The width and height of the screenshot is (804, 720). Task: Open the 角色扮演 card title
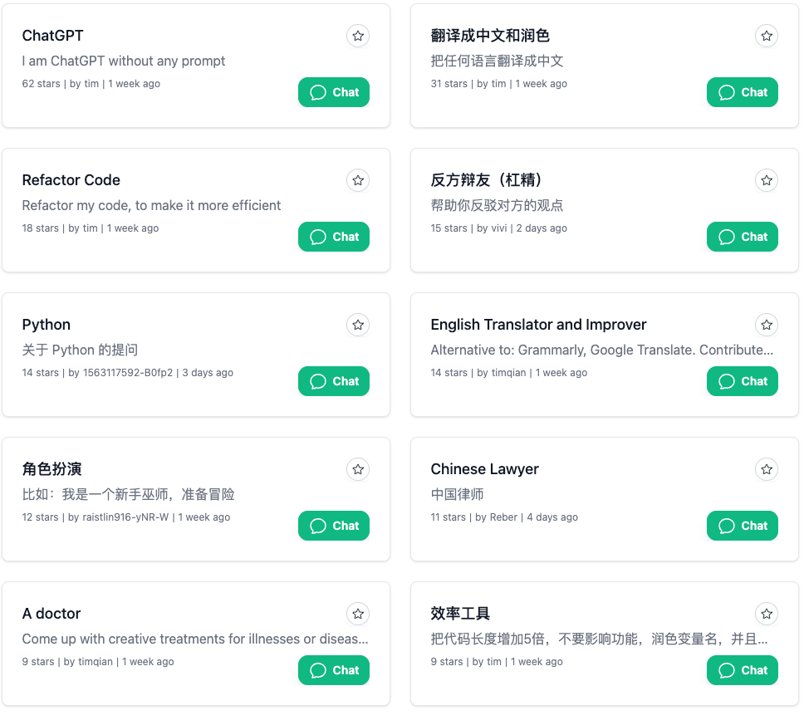(x=51, y=469)
